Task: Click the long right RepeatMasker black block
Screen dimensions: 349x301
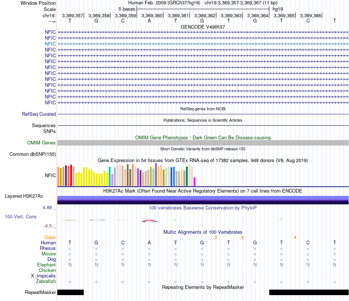Action: coord(309,292)
